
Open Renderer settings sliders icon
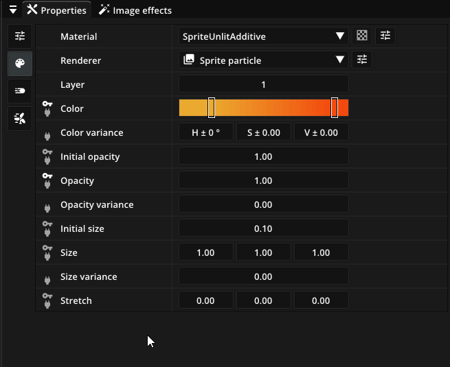(362, 60)
